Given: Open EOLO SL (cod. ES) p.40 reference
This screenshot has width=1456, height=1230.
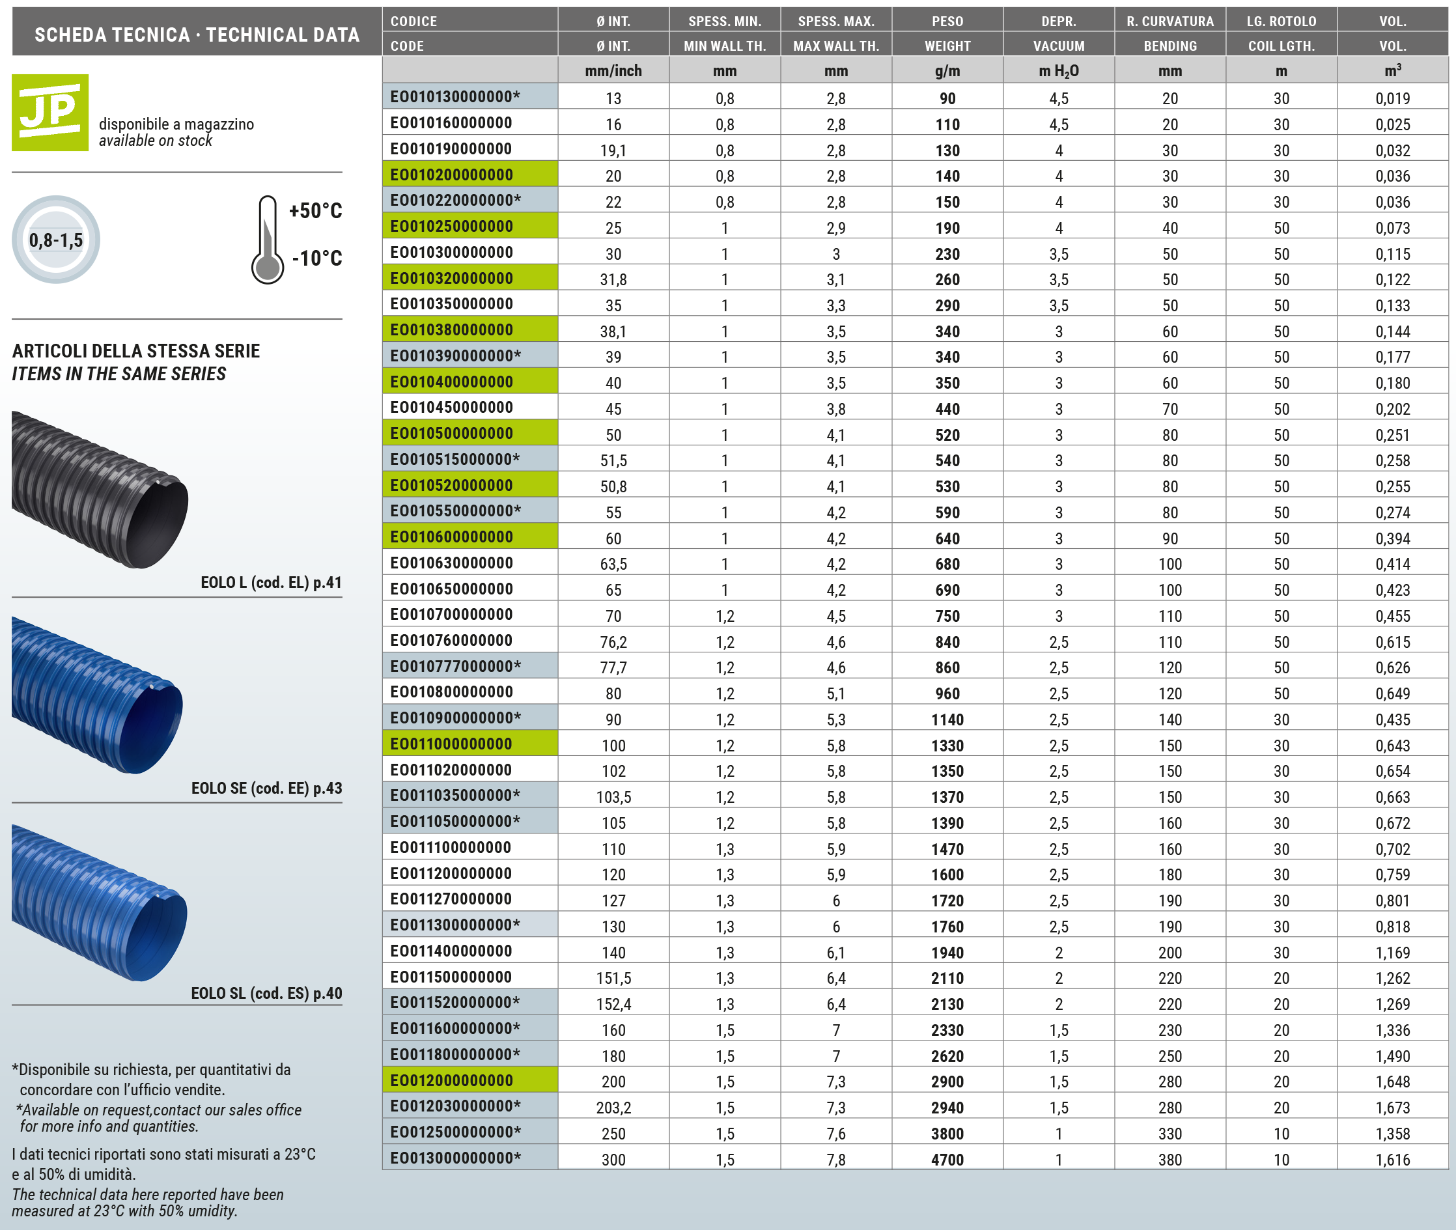Looking at the screenshot, I should coord(266,993).
